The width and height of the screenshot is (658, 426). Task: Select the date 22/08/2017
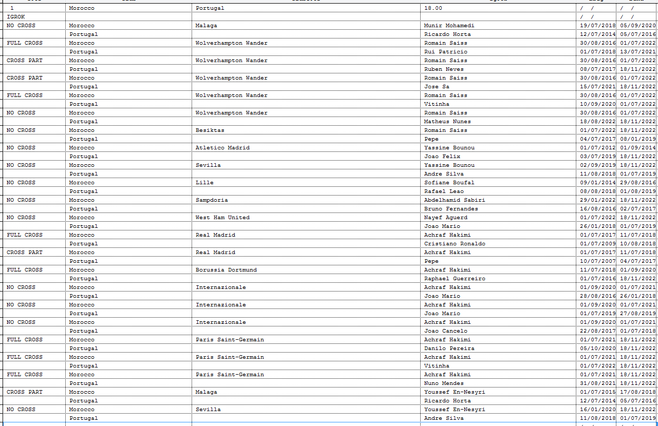(x=597, y=331)
